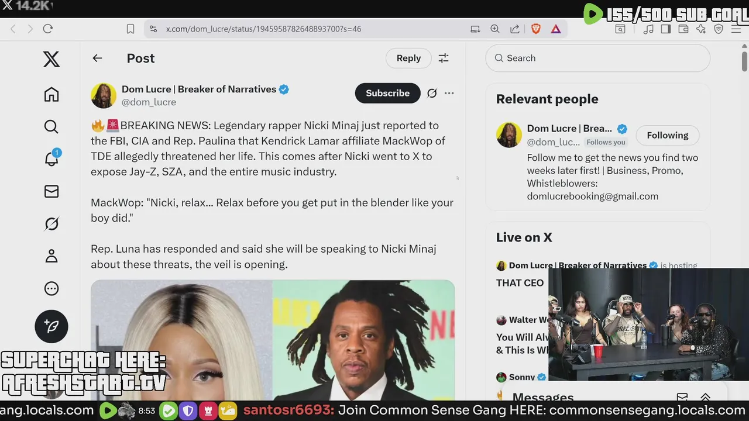749x421 pixels.
Task: Open Grok from the X sidebar
Action: point(51,224)
